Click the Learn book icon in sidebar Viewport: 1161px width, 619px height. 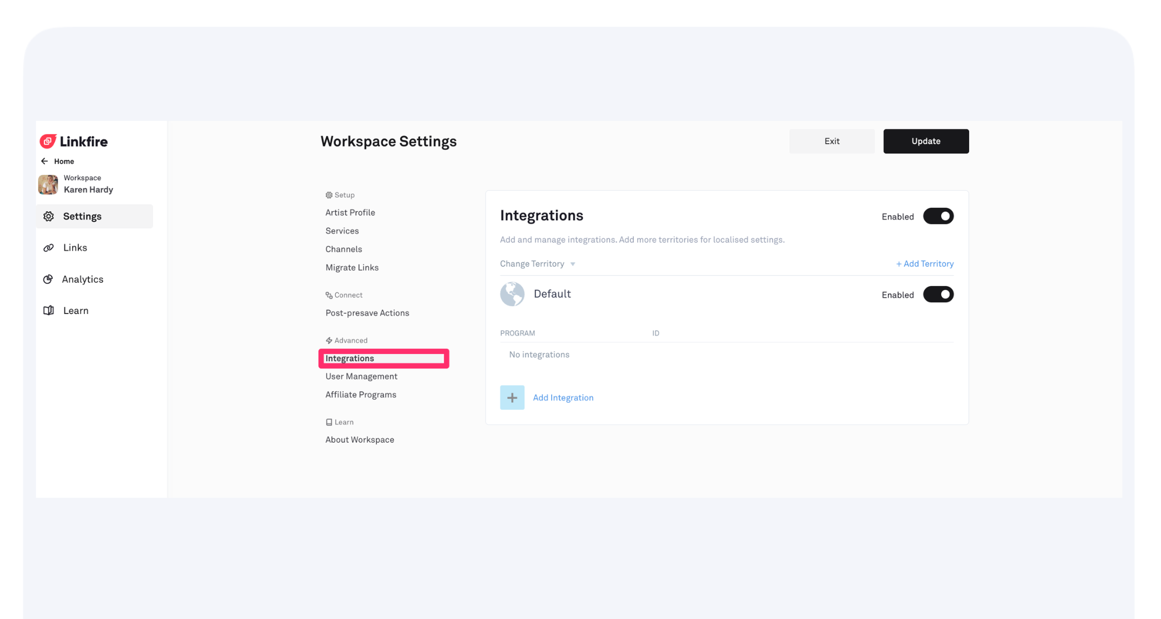pyautogui.click(x=49, y=311)
